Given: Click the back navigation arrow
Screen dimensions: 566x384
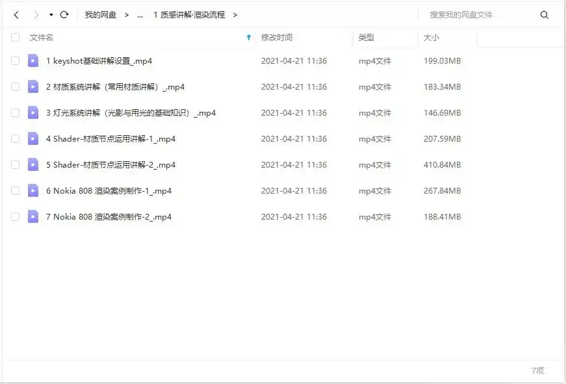Looking at the screenshot, I should 16,14.
